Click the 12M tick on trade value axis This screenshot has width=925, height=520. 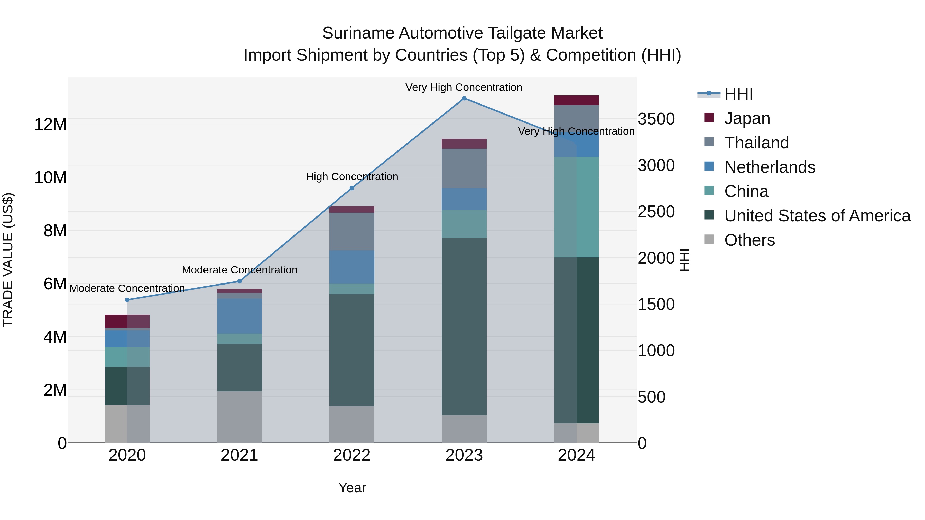click(50, 125)
